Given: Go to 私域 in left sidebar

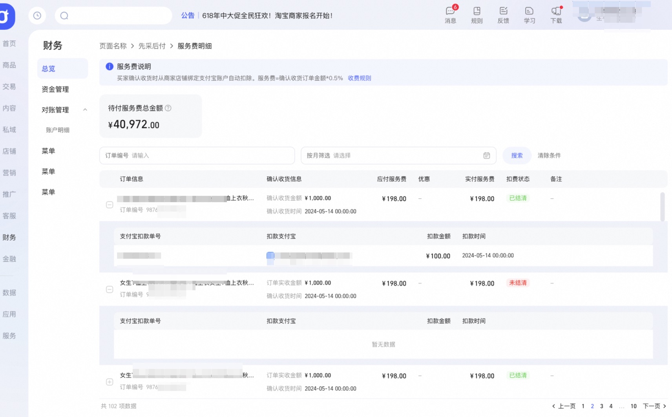Looking at the screenshot, I should pos(9,130).
